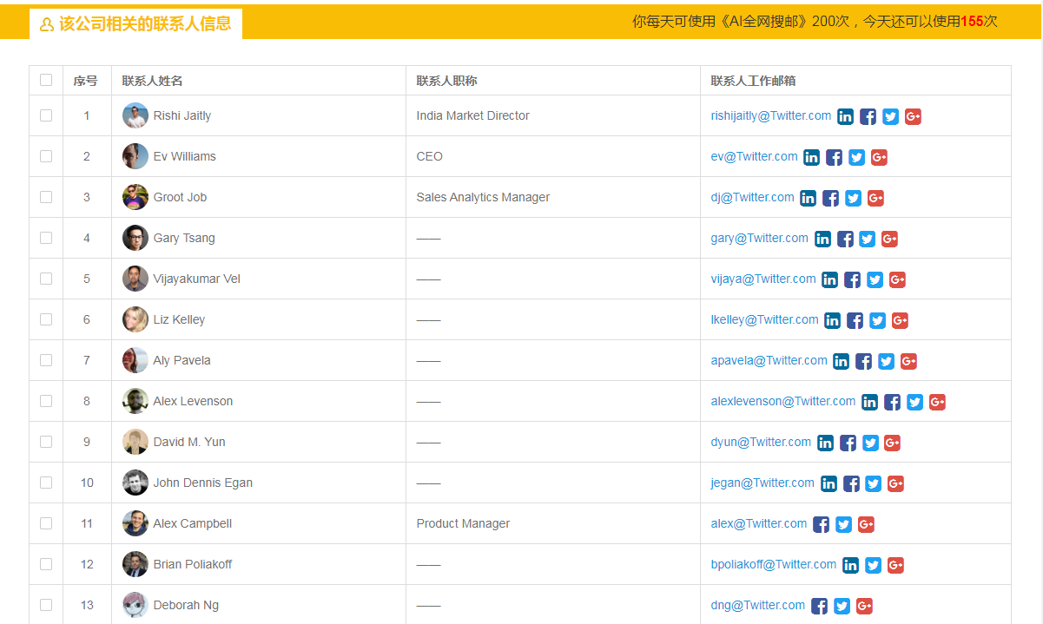The width and height of the screenshot is (1043, 624).
Task: Select the 该公司相关的联系人信息 tab
Action: point(135,24)
